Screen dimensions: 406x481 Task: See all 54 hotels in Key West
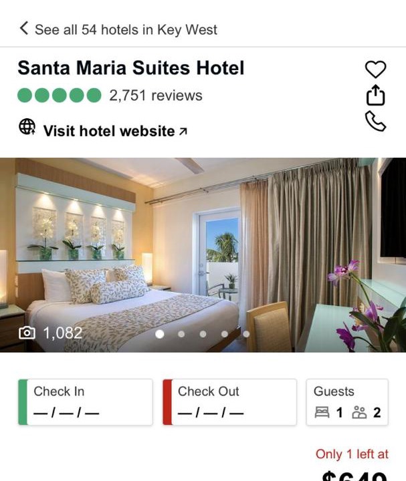tap(126, 30)
